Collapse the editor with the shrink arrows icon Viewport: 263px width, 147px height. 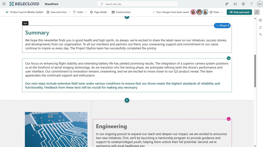pyautogui.click(x=257, y=12)
